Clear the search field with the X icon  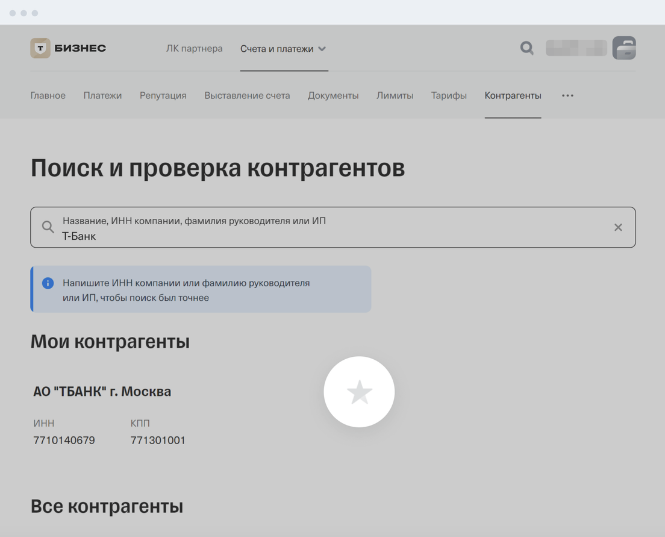[618, 227]
